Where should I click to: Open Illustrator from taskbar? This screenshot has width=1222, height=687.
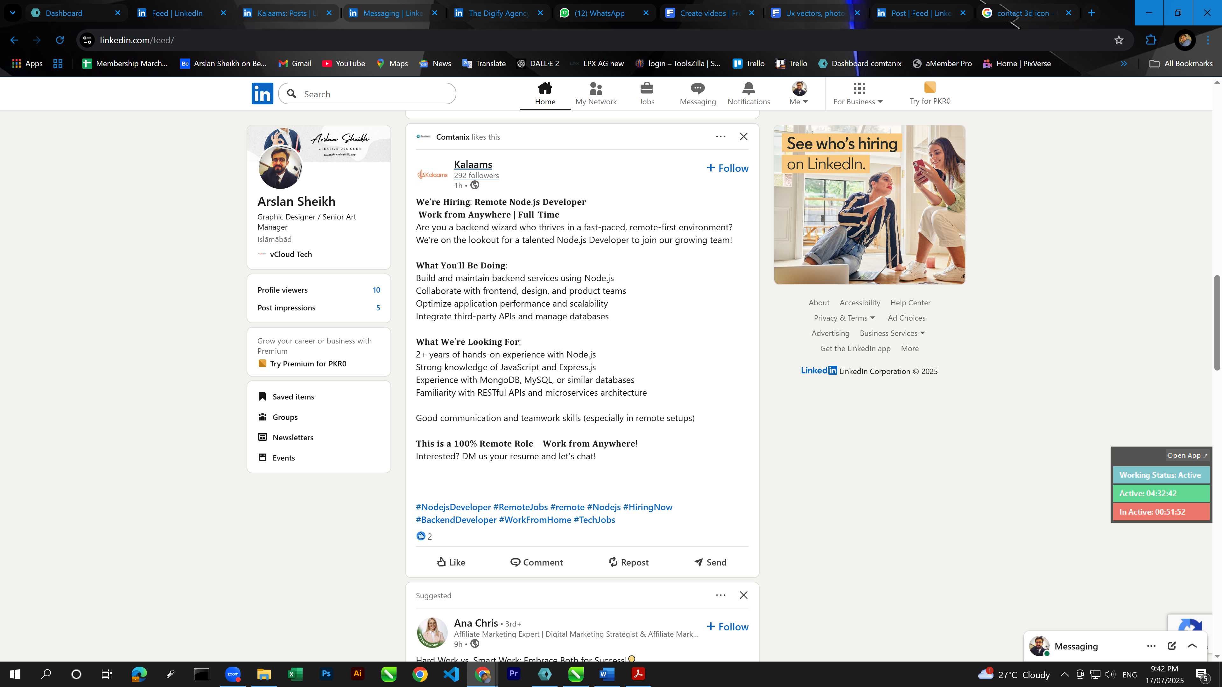click(x=358, y=674)
